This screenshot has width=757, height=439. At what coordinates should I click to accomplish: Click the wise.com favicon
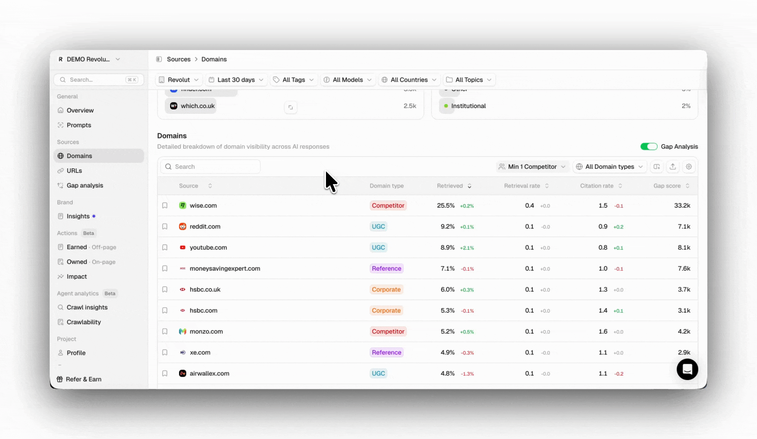point(183,206)
